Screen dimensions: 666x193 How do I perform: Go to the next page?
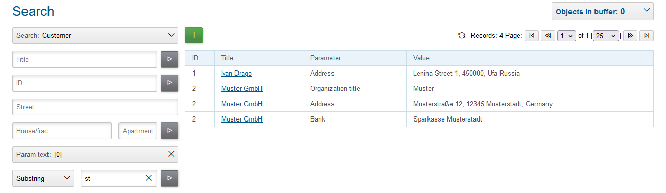click(630, 36)
